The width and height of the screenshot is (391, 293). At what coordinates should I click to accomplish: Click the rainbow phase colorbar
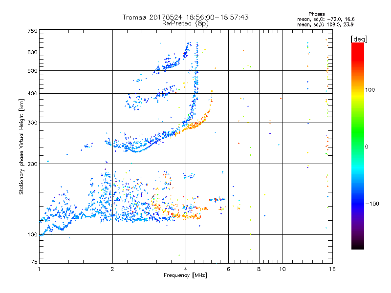(x=358, y=146)
